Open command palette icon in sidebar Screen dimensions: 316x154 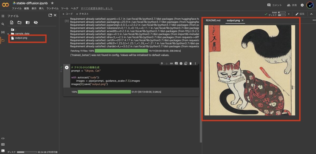pos(3,144)
